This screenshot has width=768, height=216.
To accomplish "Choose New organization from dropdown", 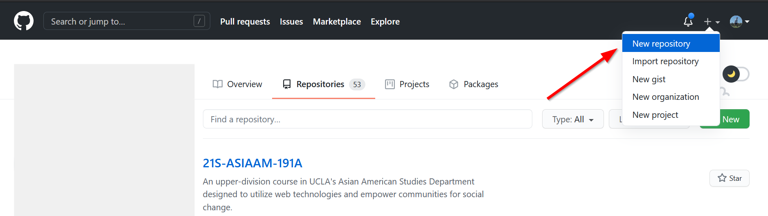I will click(x=665, y=97).
